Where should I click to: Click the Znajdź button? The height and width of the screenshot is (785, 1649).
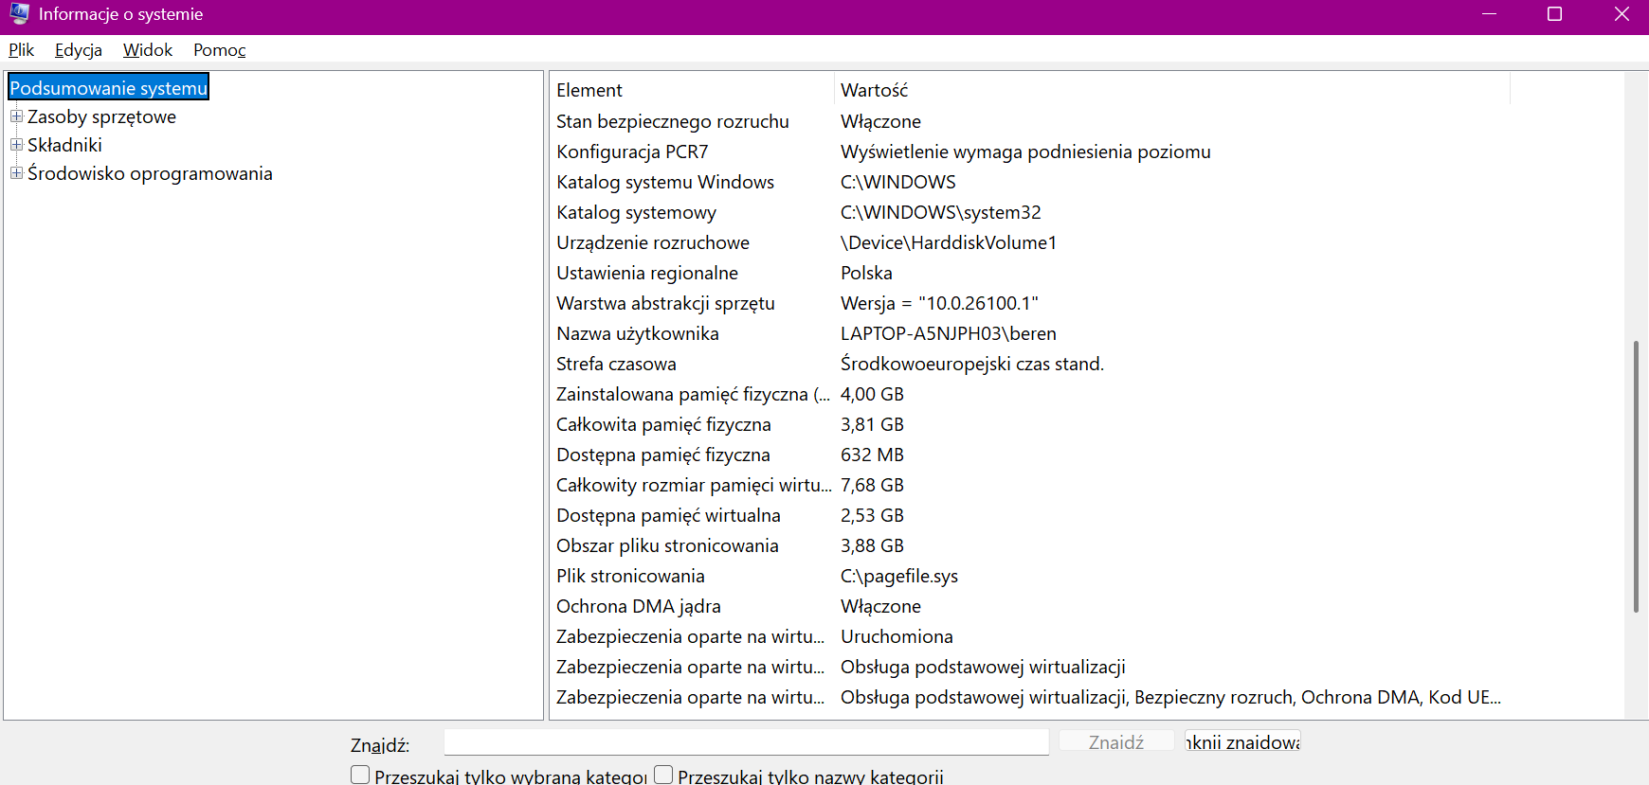click(x=1116, y=742)
